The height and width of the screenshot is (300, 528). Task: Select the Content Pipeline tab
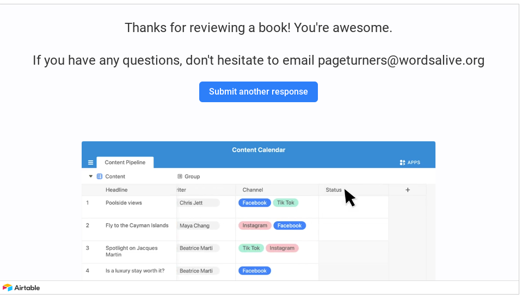(125, 162)
